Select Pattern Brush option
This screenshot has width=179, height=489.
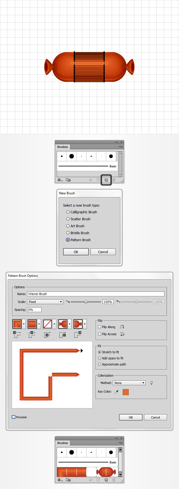pyautogui.click(x=78, y=240)
